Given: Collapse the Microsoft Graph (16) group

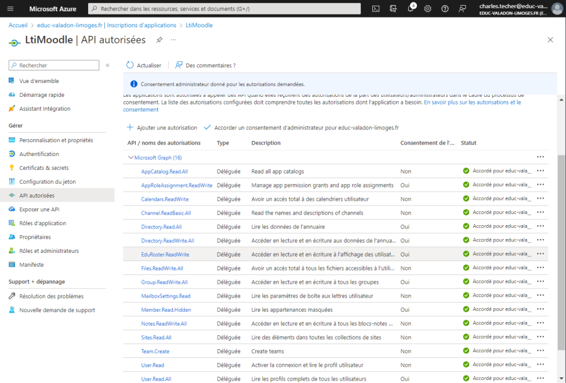Looking at the screenshot, I should pos(131,157).
